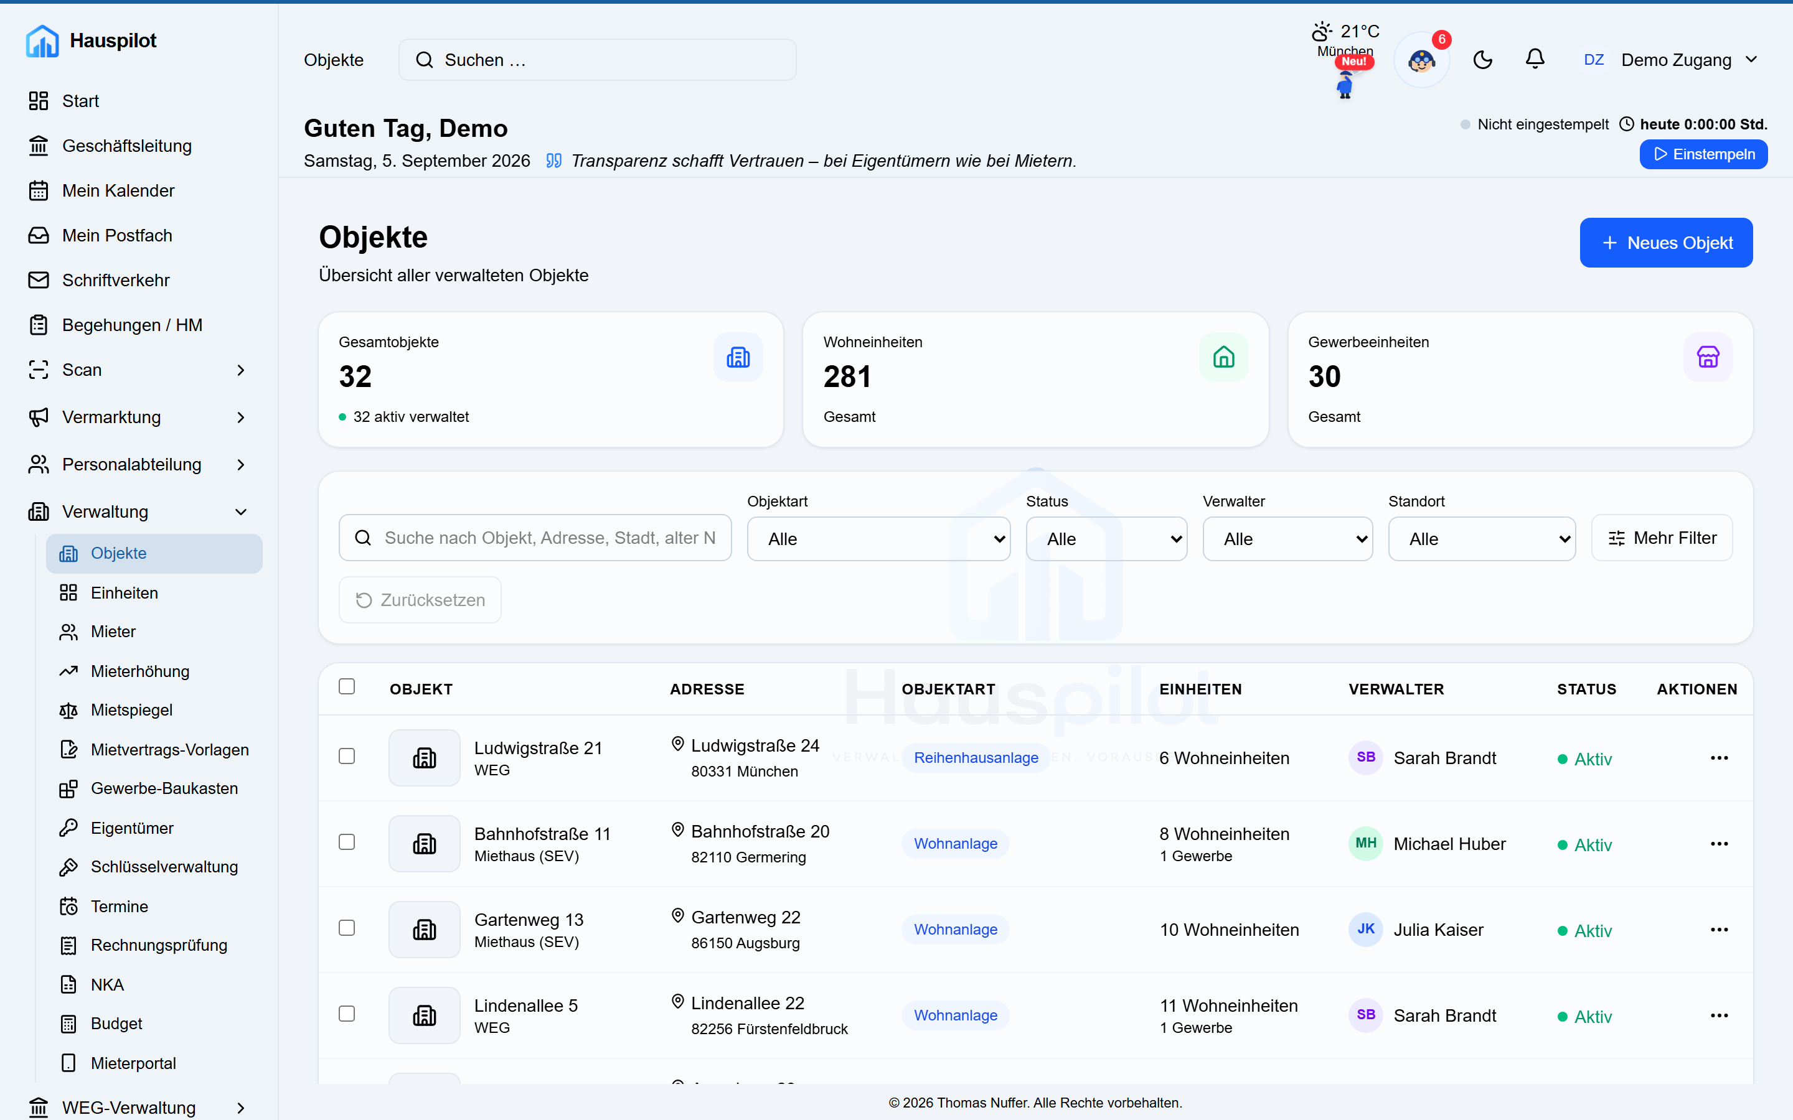
Task: Click JK avatar beside Julia Kaiser
Action: pyautogui.click(x=1365, y=929)
